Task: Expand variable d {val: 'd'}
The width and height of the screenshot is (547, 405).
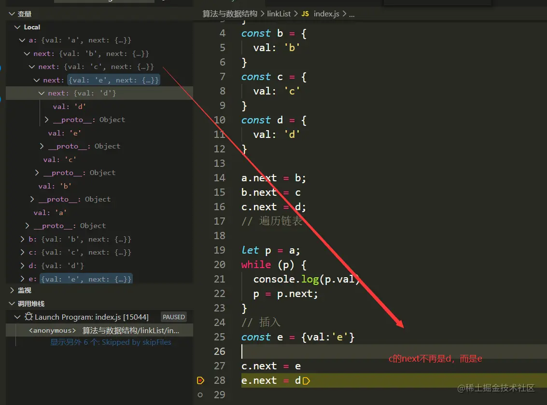Action: [x=22, y=266]
